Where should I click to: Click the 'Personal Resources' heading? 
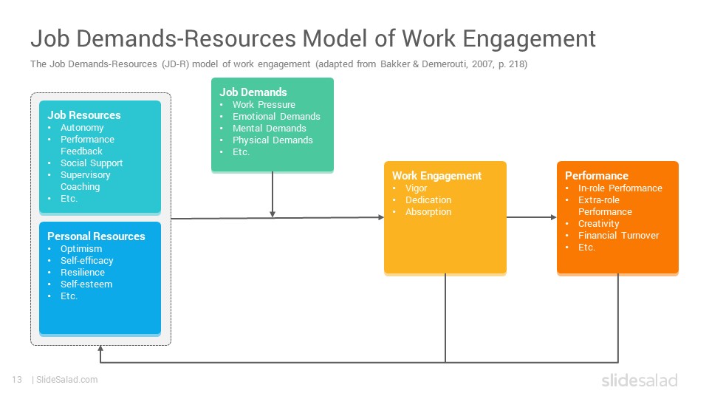click(96, 236)
